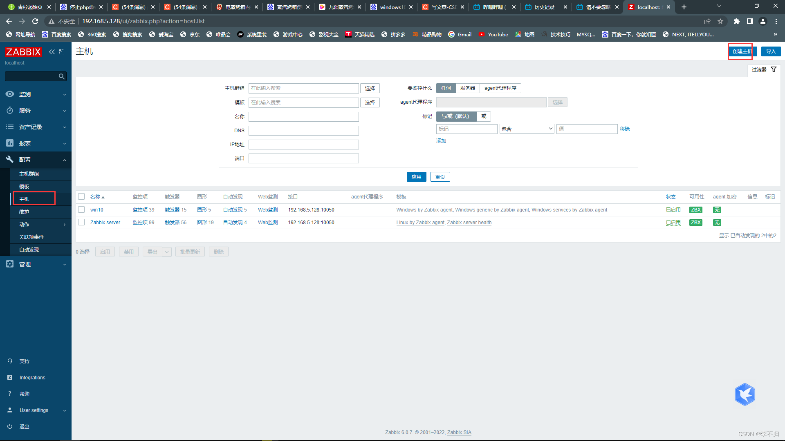Open the 模板 templates menu item
Image resolution: width=785 pixels, height=441 pixels.
pyautogui.click(x=24, y=187)
